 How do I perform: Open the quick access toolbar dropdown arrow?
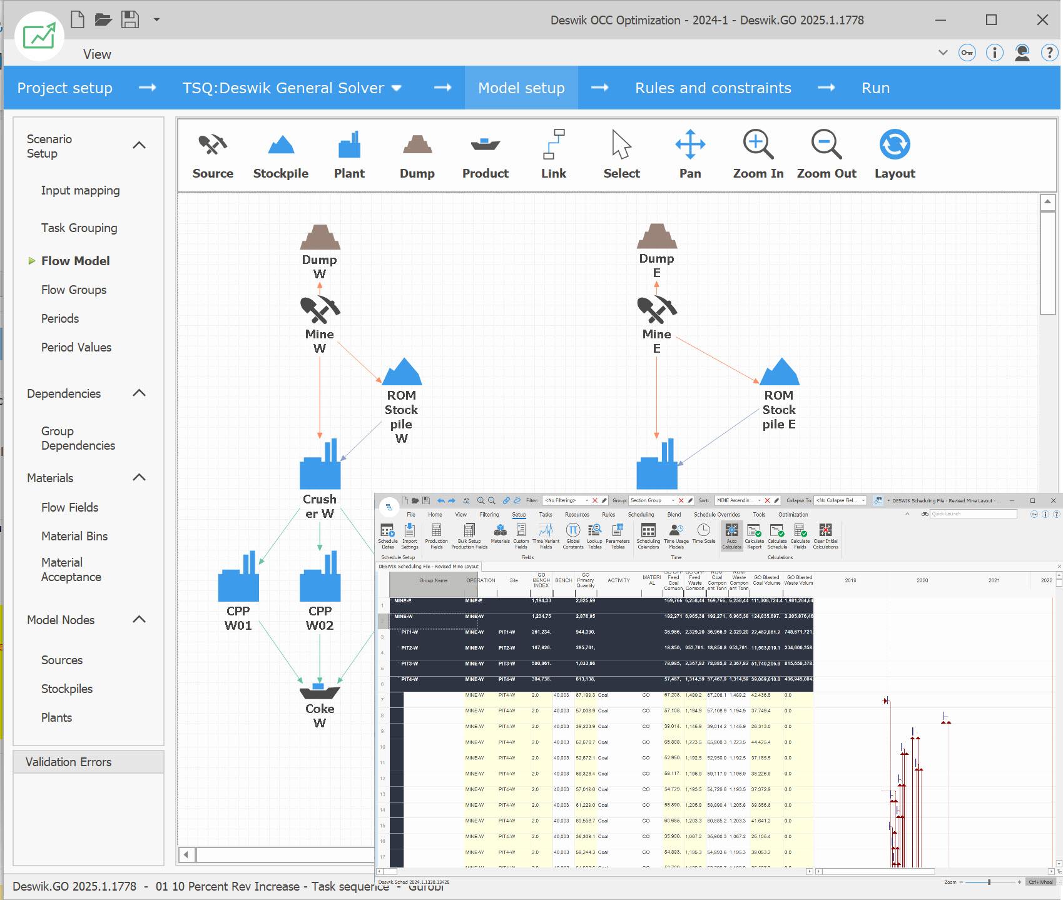click(x=156, y=19)
